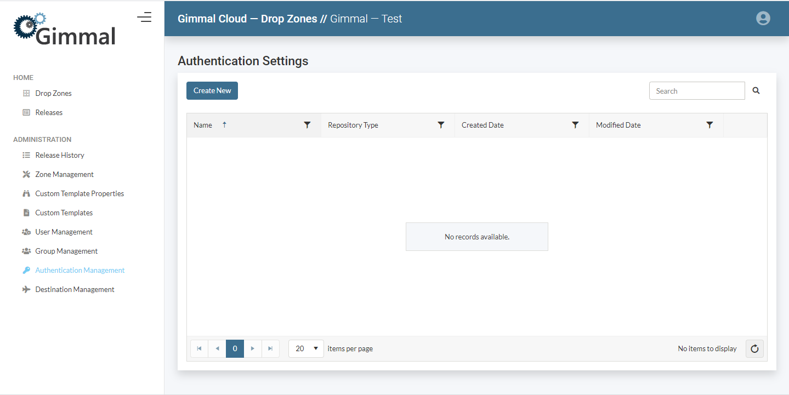Sort by the Repository Type column header
The width and height of the screenshot is (789, 395).
353,125
